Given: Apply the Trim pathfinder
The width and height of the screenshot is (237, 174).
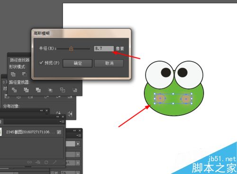Looking at the screenshot, I should (x=26, y=90).
